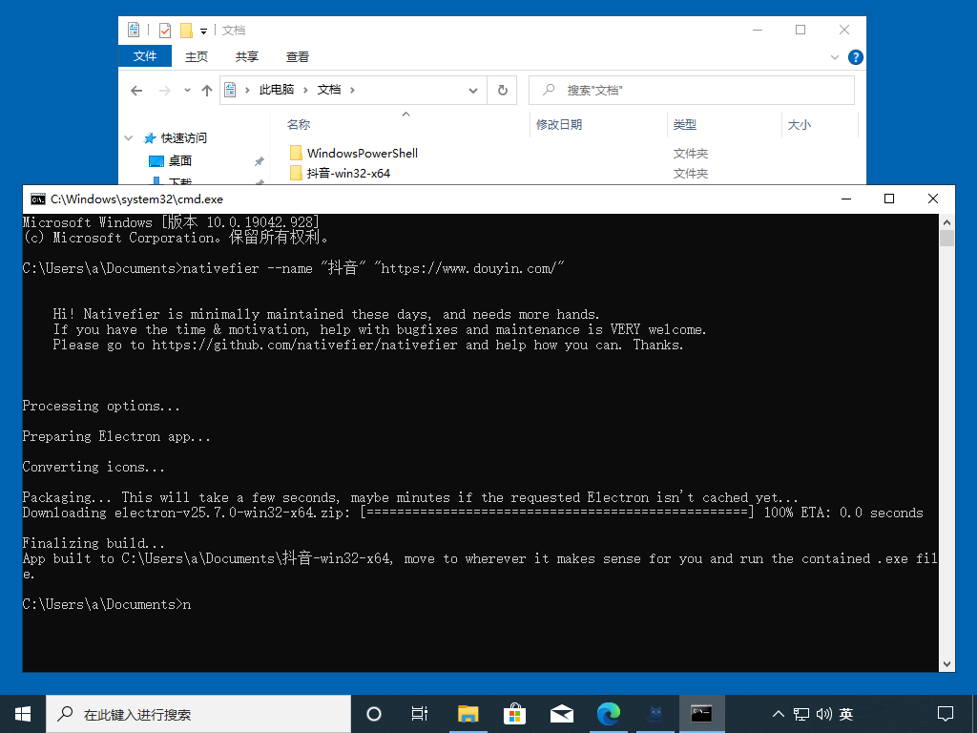
Task: Click the new folder quick access icon
Action: tap(186, 30)
